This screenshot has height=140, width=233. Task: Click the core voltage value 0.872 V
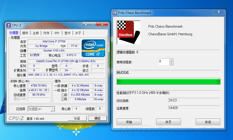[x=72, y=55]
